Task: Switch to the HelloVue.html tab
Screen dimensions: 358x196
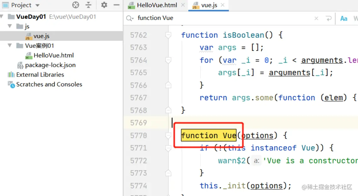Action: click(x=157, y=5)
